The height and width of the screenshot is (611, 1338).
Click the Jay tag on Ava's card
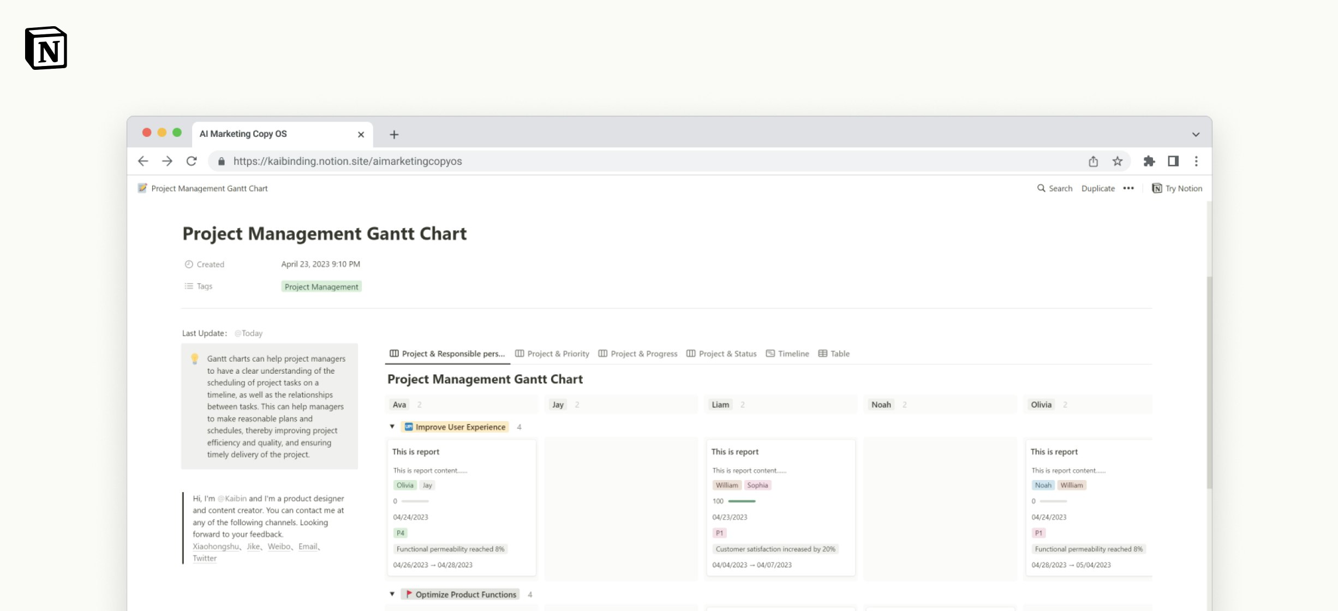click(x=427, y=485)
